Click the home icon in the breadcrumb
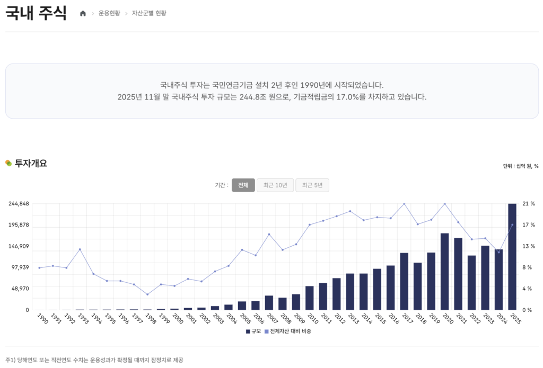 (x=83, y=13)
